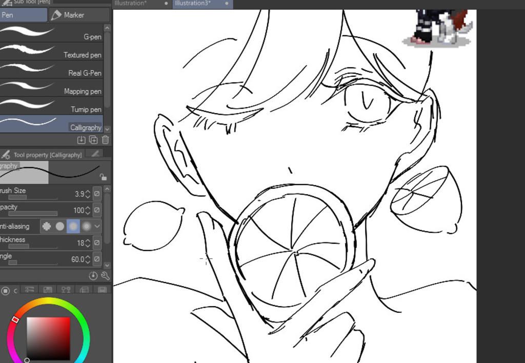Select the Real G-Pen sub tool
This screenshot has width=525, height=363.
click(x=51, y=69)
